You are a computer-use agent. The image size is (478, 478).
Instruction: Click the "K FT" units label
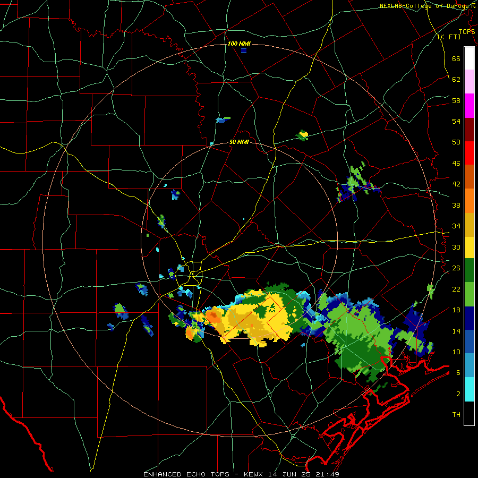pos(449,37)
